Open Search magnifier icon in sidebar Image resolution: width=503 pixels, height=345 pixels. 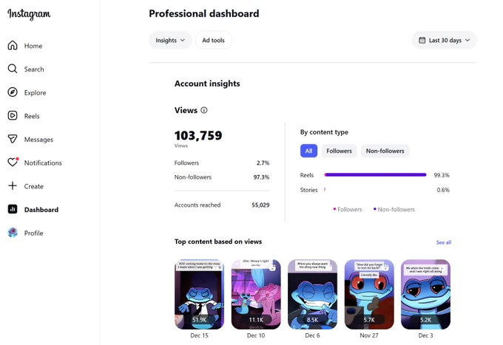coord(13,69)
